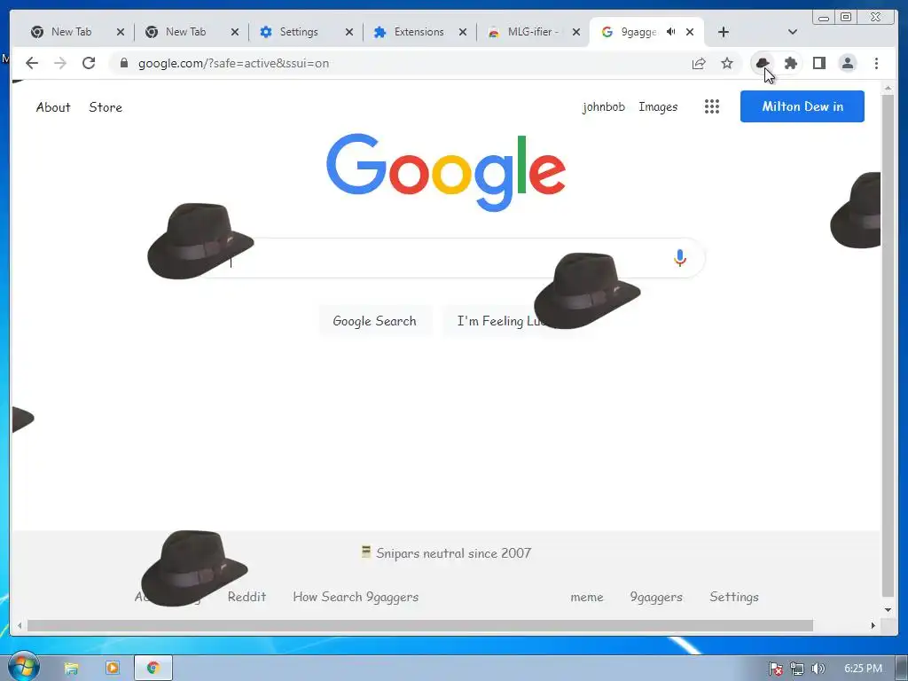
Task: Click the Google logo
Action: pyautogui.click(x=446, y=171)
